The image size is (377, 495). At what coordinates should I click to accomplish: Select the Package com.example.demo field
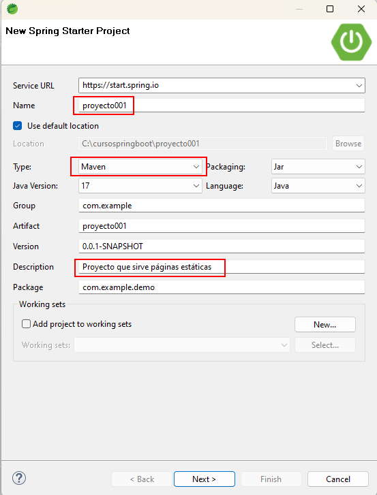[x=222, y=287]
